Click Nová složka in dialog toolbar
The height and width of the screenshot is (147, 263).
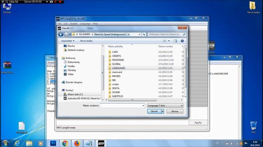point(86,41)
